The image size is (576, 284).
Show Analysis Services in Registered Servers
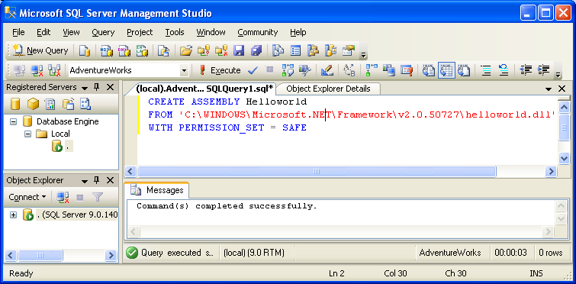point(33,104)
